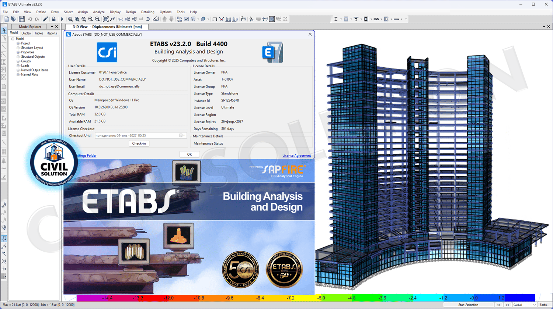
Task: Click the CSI logo in About dialog
Action: pyautogui.click(x=107, y=52)
